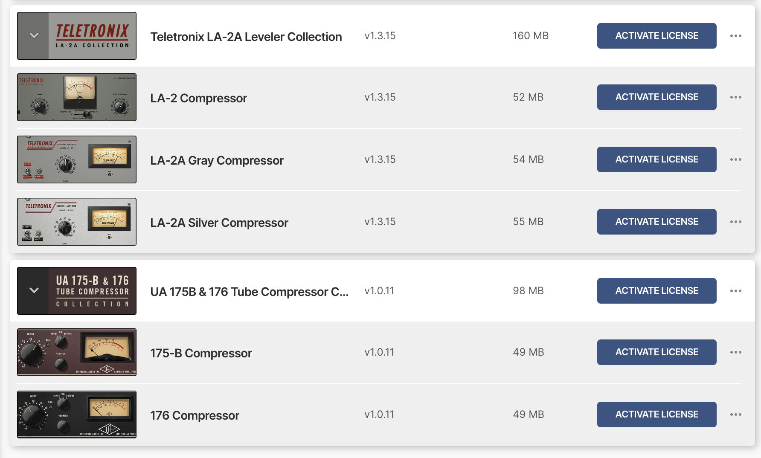Activate license for LA-2A Silver Compressor
Image resolution: width=761 pixels, height=458 pixels.
click(656, 222)
